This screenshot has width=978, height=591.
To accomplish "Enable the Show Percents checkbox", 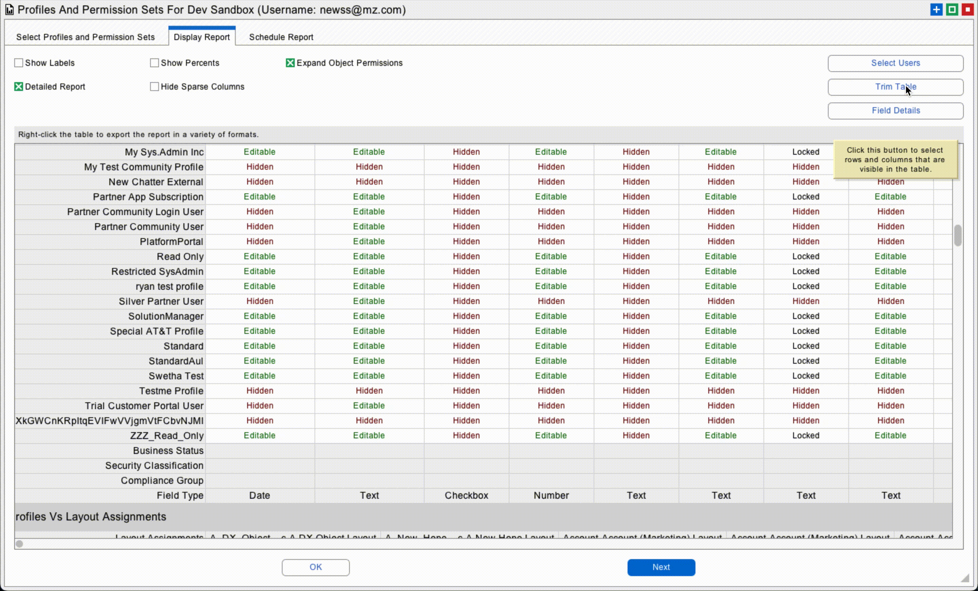I will click(x=155, y=63).
